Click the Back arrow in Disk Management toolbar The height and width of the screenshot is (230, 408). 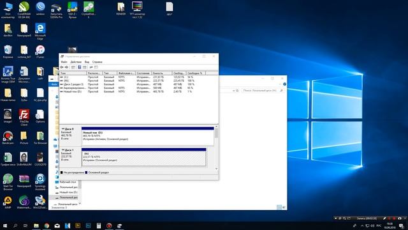click(x=62, y=67)
